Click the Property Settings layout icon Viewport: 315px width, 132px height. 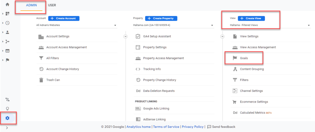pos(138,47)
